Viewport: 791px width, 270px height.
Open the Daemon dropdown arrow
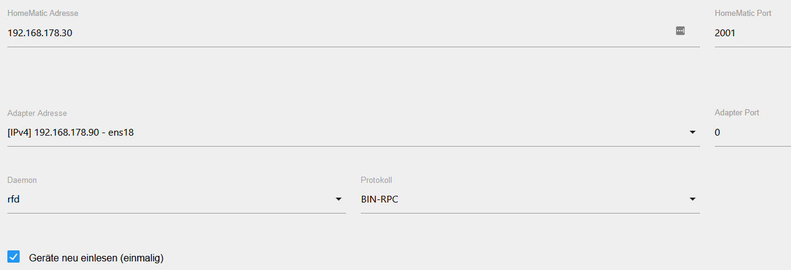tap(339, 199)
